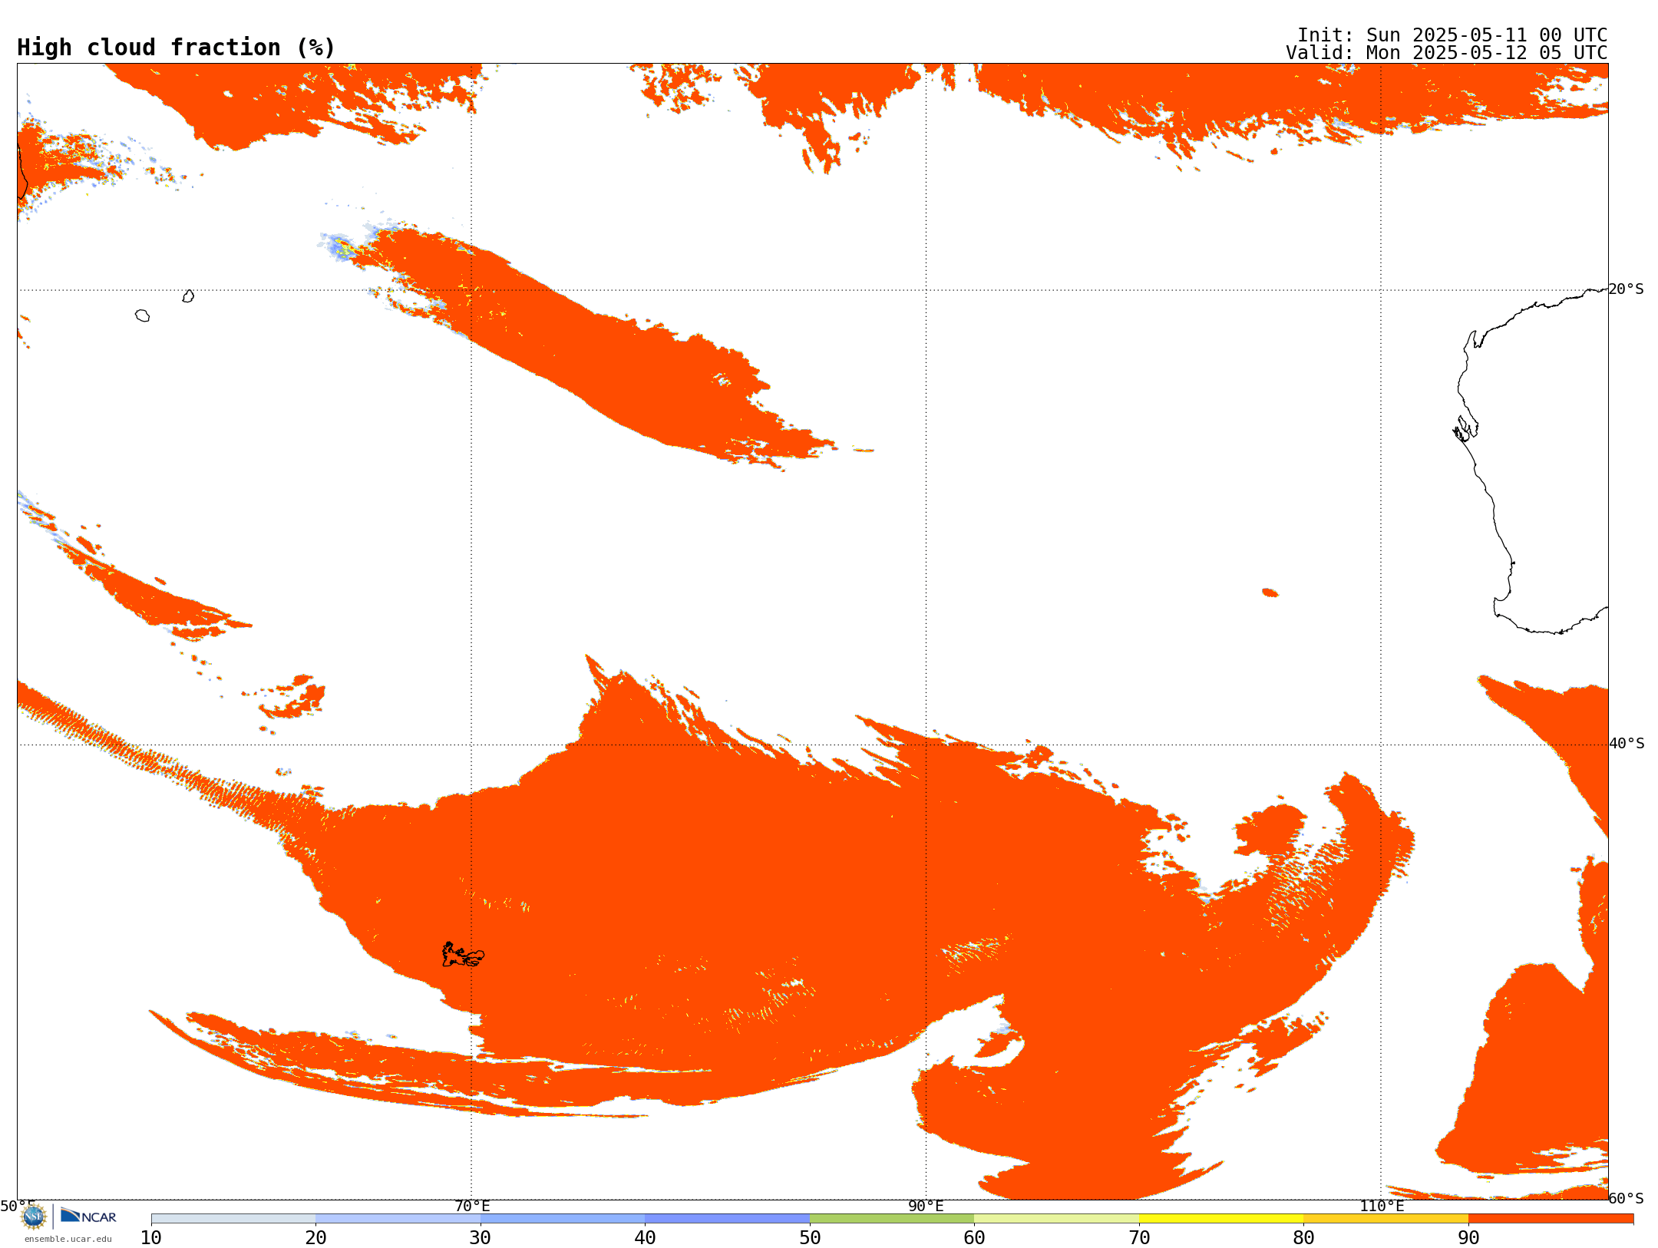The image size is (1658, 1248).
Task: Click the colorbar tick label 10
Action: pyautogui.click(x=151, y=1238)
